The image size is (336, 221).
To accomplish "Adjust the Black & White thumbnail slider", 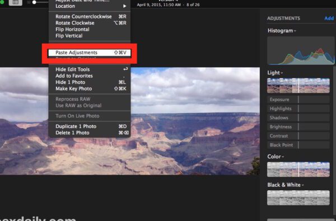I will click(x=298, y=198).
